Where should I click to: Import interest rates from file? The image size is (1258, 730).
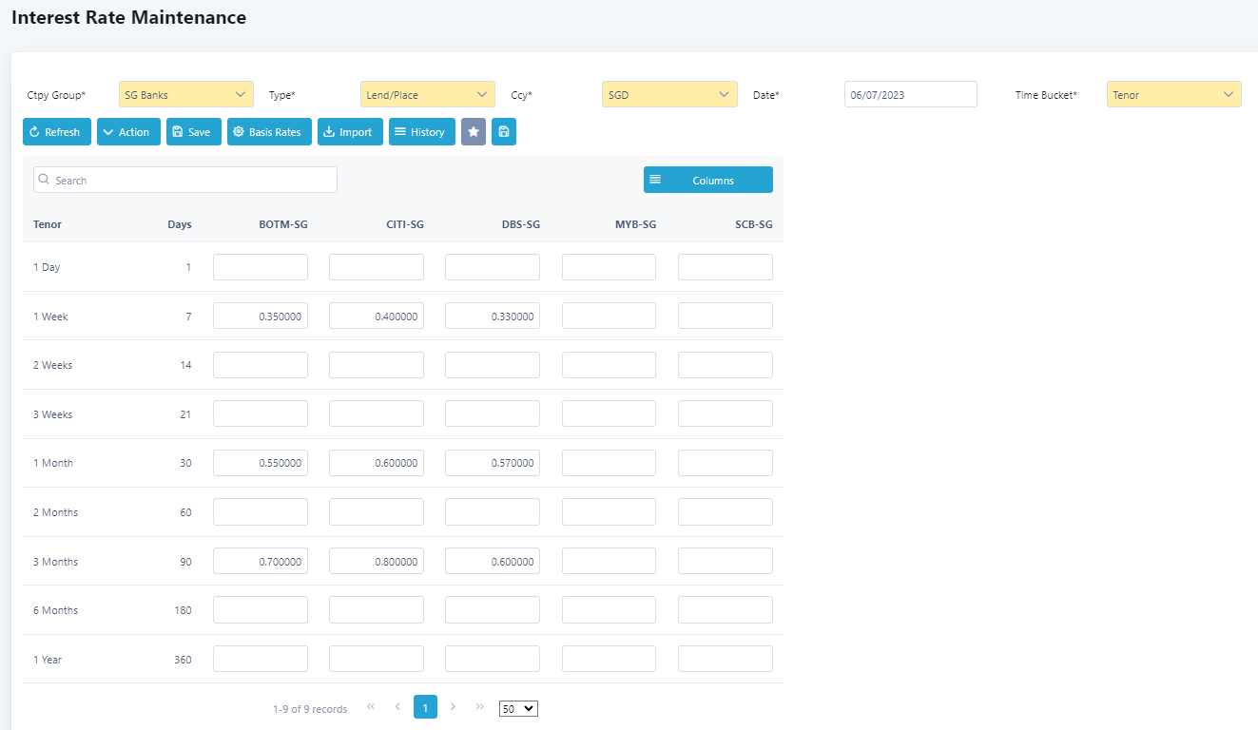click(x=350, y=132)
